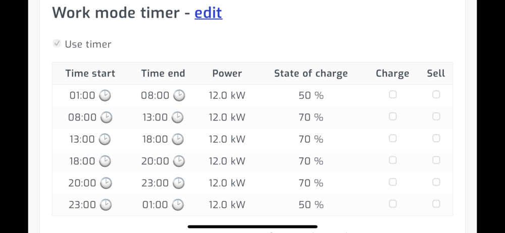Viewport: 505px width, 233px height.
Task: Enable Sell for the 01:00–08:00 slot
Action: click(436, 95)
